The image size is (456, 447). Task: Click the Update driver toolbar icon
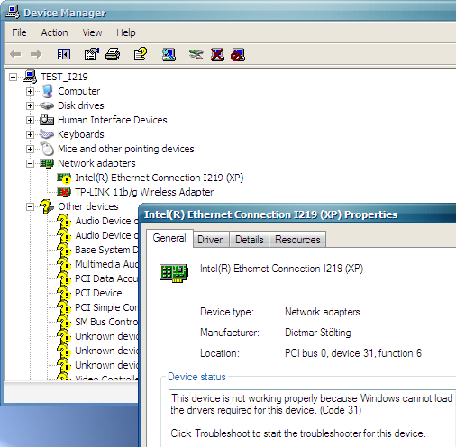(x=196, y=55)
